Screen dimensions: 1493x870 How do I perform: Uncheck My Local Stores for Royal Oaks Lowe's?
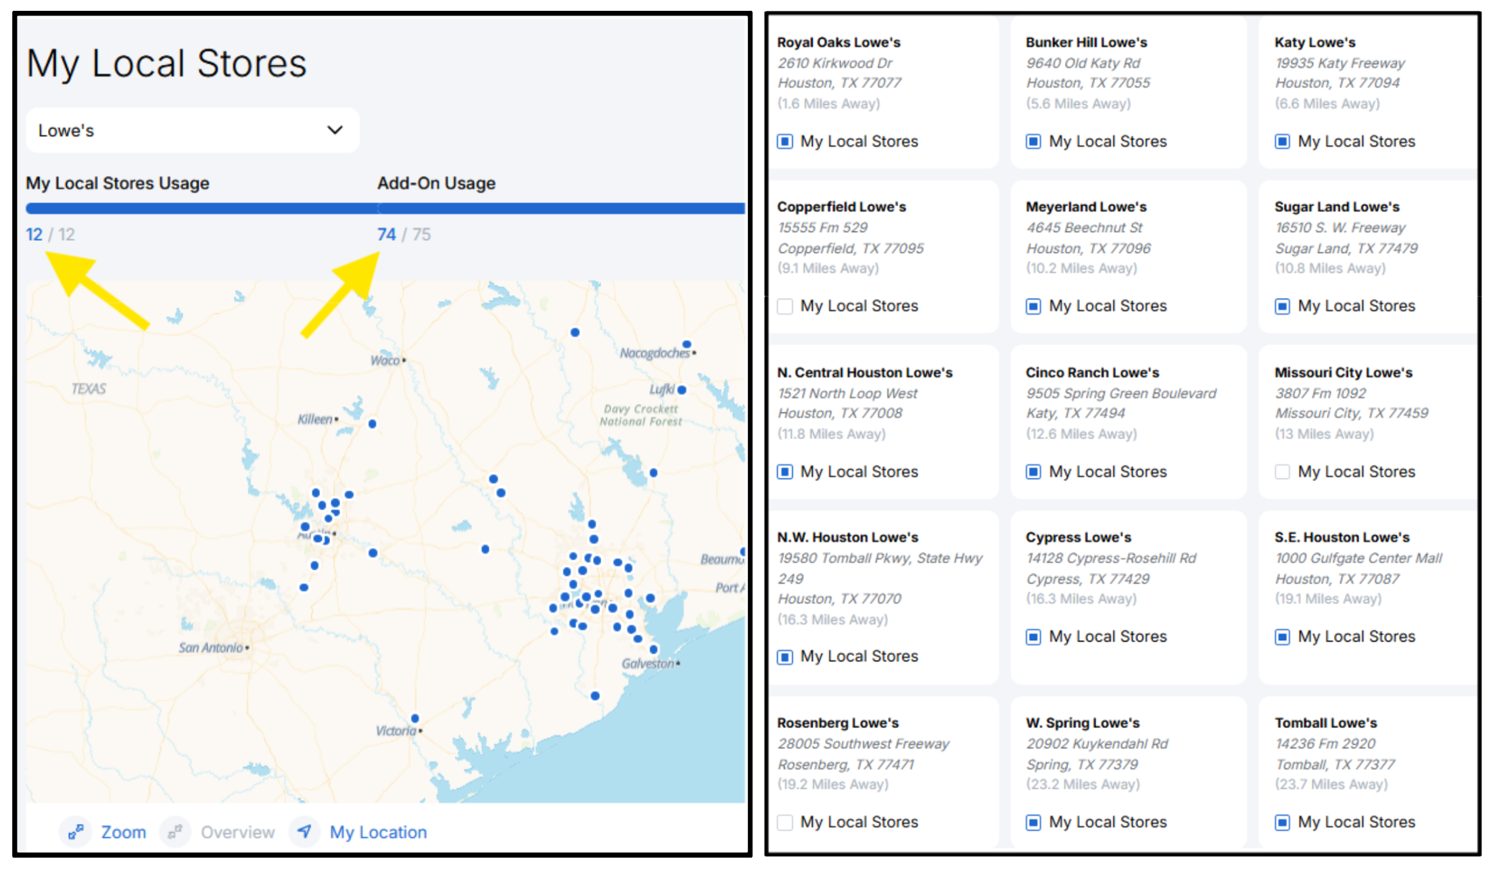tap(784, 141)
